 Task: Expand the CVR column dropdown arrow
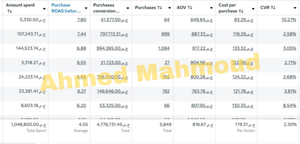[x=295, y=8]
